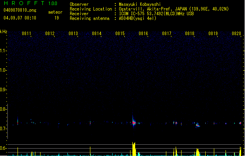Click the Receiving Location label

coord(91,9)
